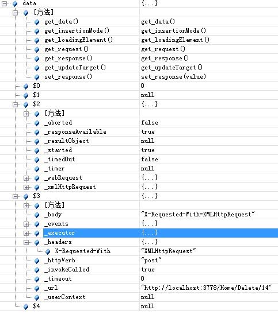Click the cube icon beside get_response()
This screenshot has width=278, height=326.
tap(37, 59)
